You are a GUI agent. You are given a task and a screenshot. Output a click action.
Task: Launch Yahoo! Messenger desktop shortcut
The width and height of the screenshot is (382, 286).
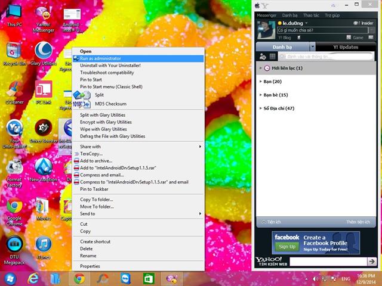[x=44, y=19]
